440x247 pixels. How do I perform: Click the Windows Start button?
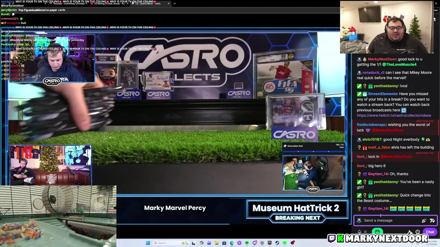pyautogui.click(x=148, y=243)
